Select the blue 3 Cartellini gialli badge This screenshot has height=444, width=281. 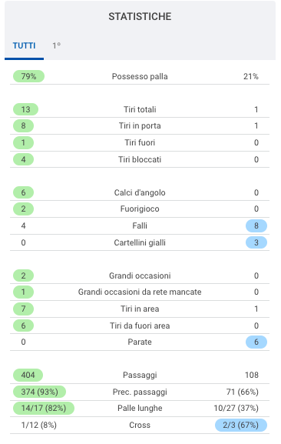(x=256, y=242)
